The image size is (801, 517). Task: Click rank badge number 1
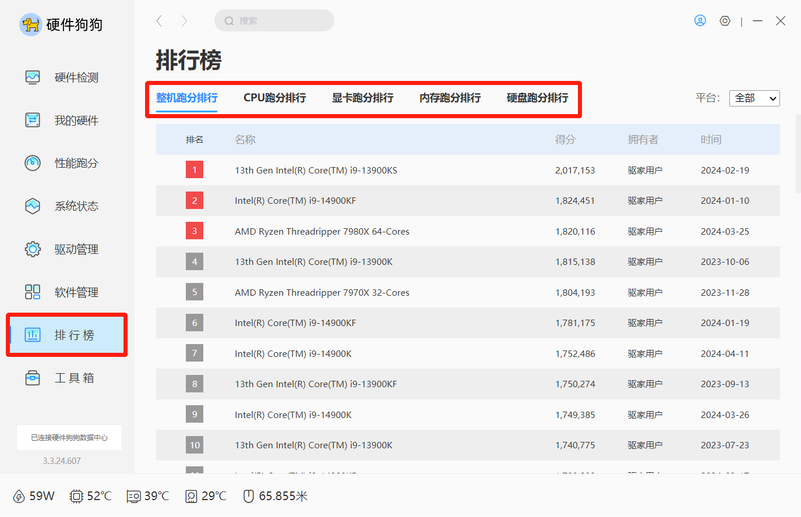[195, 170]
